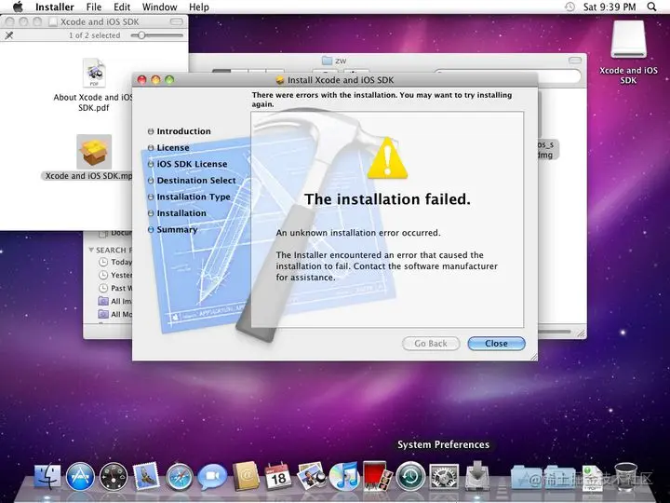The image size is (670, 503).
Task: Collapse the SEARCH FOR sidebar section
Action: pos(91,250)
